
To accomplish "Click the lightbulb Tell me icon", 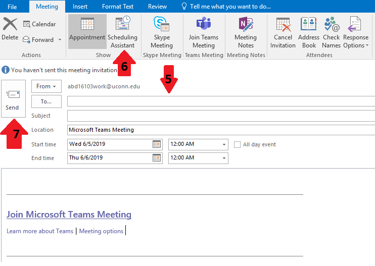I will (x=184, y=6).
